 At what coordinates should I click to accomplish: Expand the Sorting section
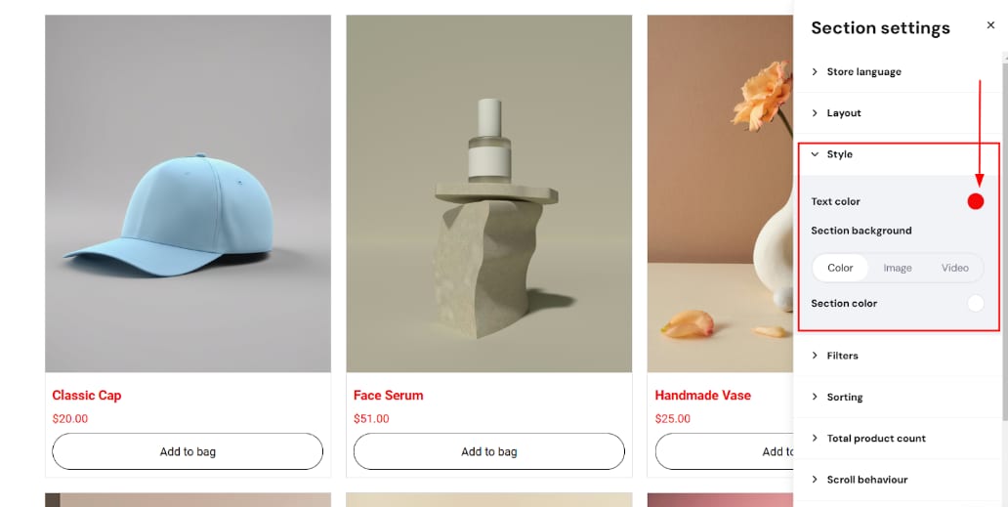[898, 398]
